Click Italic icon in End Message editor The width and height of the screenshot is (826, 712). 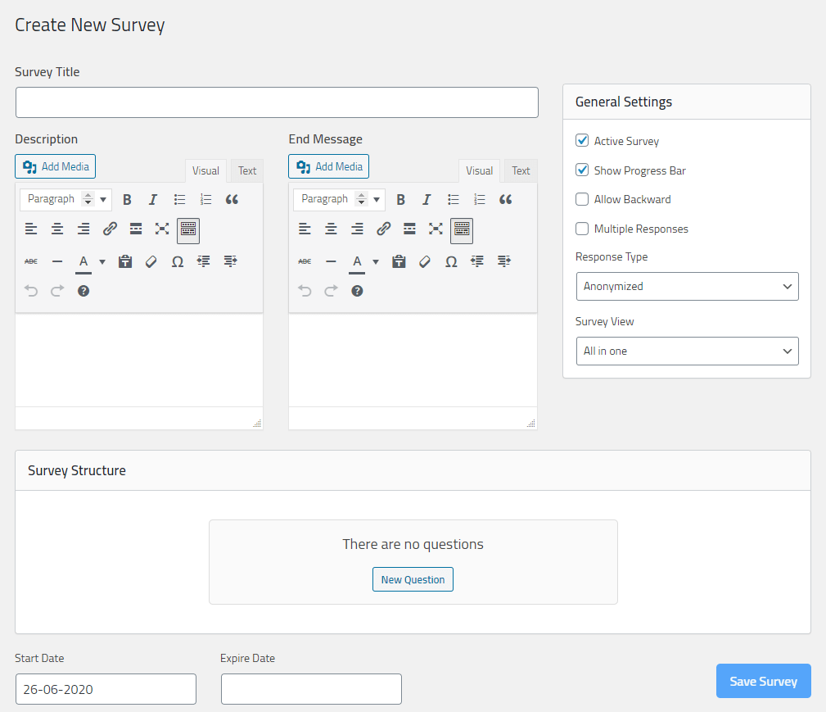(427, 199)
